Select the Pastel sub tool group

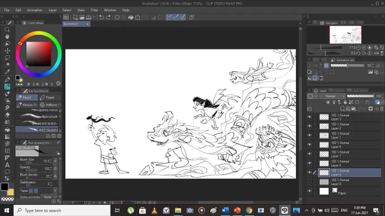point(50,98)
